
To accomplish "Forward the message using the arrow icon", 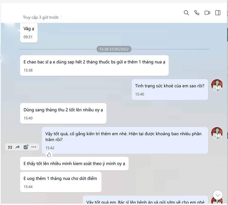I will [x=18, y=147].
